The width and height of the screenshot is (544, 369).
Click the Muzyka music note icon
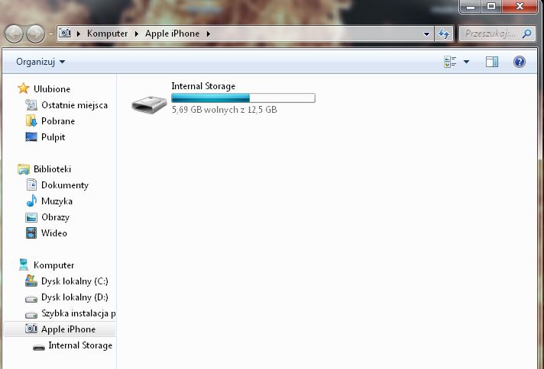31,201
